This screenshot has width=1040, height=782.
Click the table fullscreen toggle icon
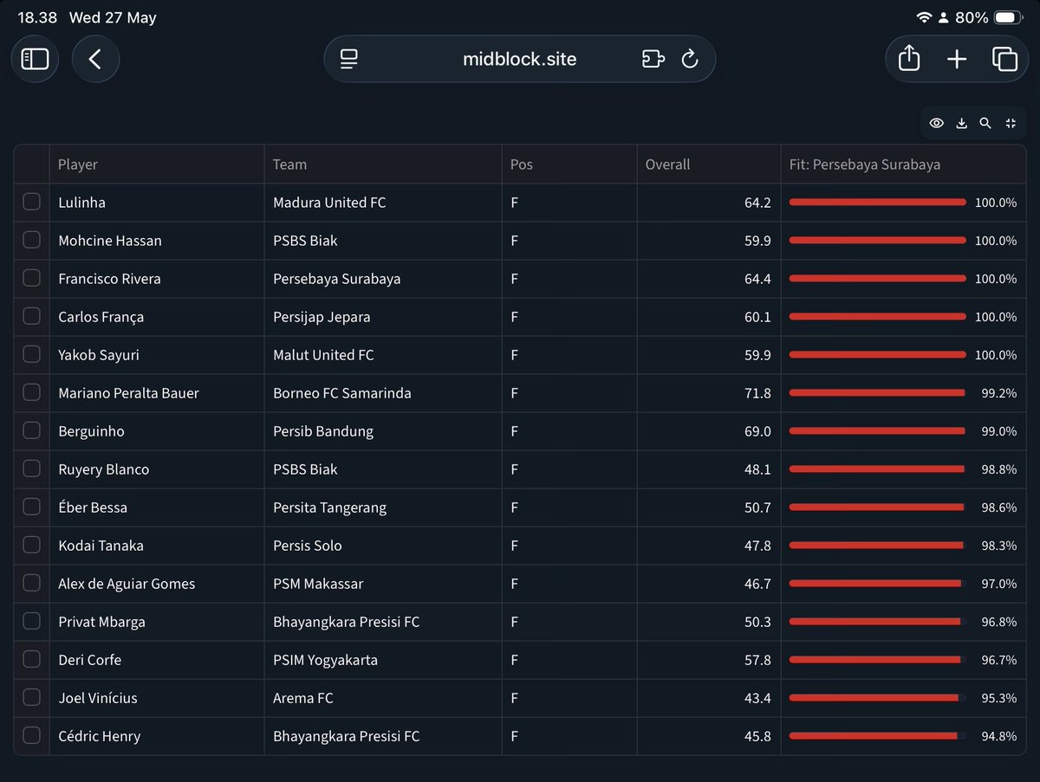tap(1011, 124)
